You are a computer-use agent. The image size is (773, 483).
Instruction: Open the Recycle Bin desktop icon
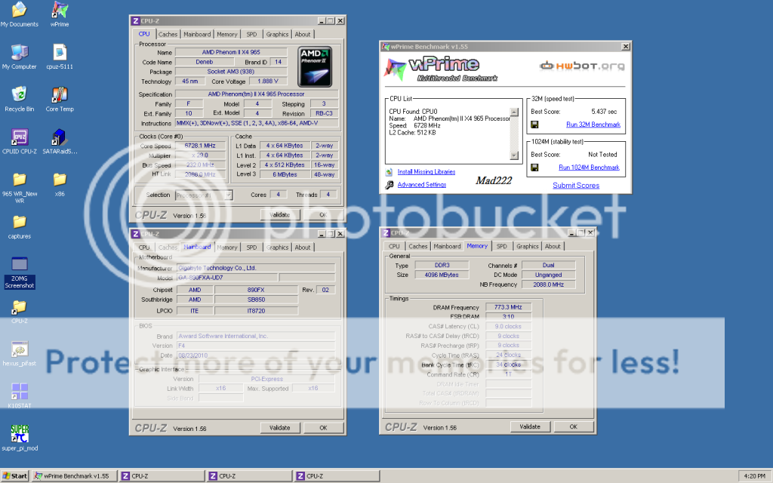coord(20,95)
